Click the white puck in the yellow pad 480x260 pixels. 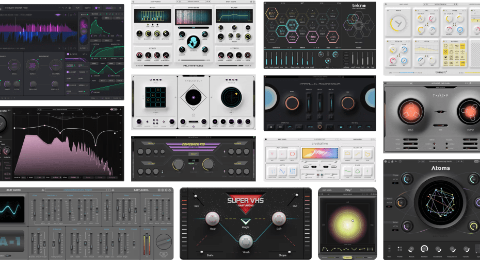(x=352, y=220)
